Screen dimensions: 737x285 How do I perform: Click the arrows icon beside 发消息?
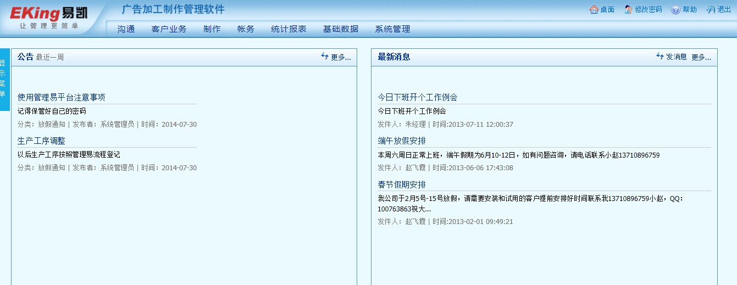[660, 56]
